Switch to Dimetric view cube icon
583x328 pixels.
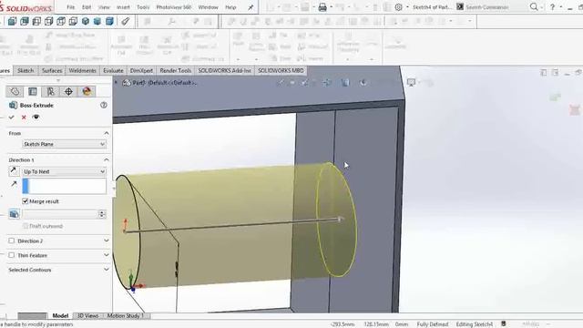point(109,21)
